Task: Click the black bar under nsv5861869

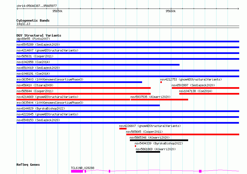Action: (x=148, y=152)
